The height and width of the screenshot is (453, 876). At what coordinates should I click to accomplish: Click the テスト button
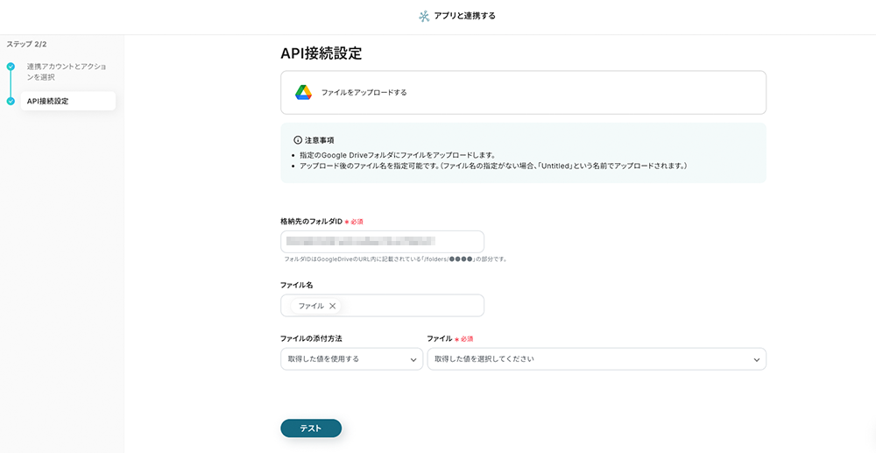311,428
